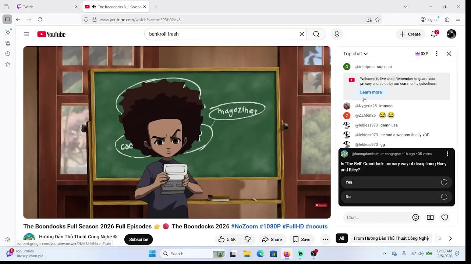Show hidden system tray icons
The width and height of the screenshot is (471, 264).
pos(385,254)
